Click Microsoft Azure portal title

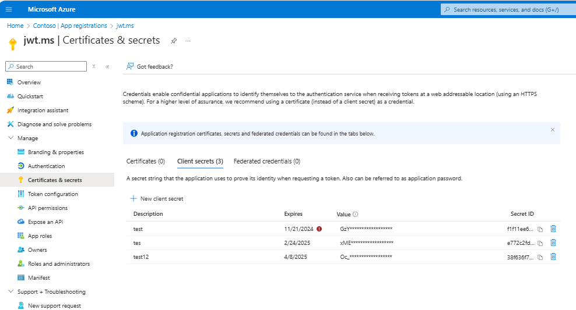tap(51, 9)
